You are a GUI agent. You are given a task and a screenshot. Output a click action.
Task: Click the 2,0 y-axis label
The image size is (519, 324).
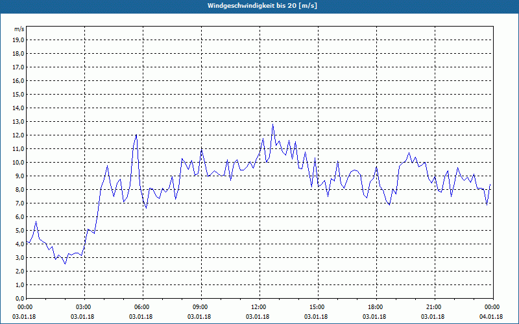tap(19, 272)
